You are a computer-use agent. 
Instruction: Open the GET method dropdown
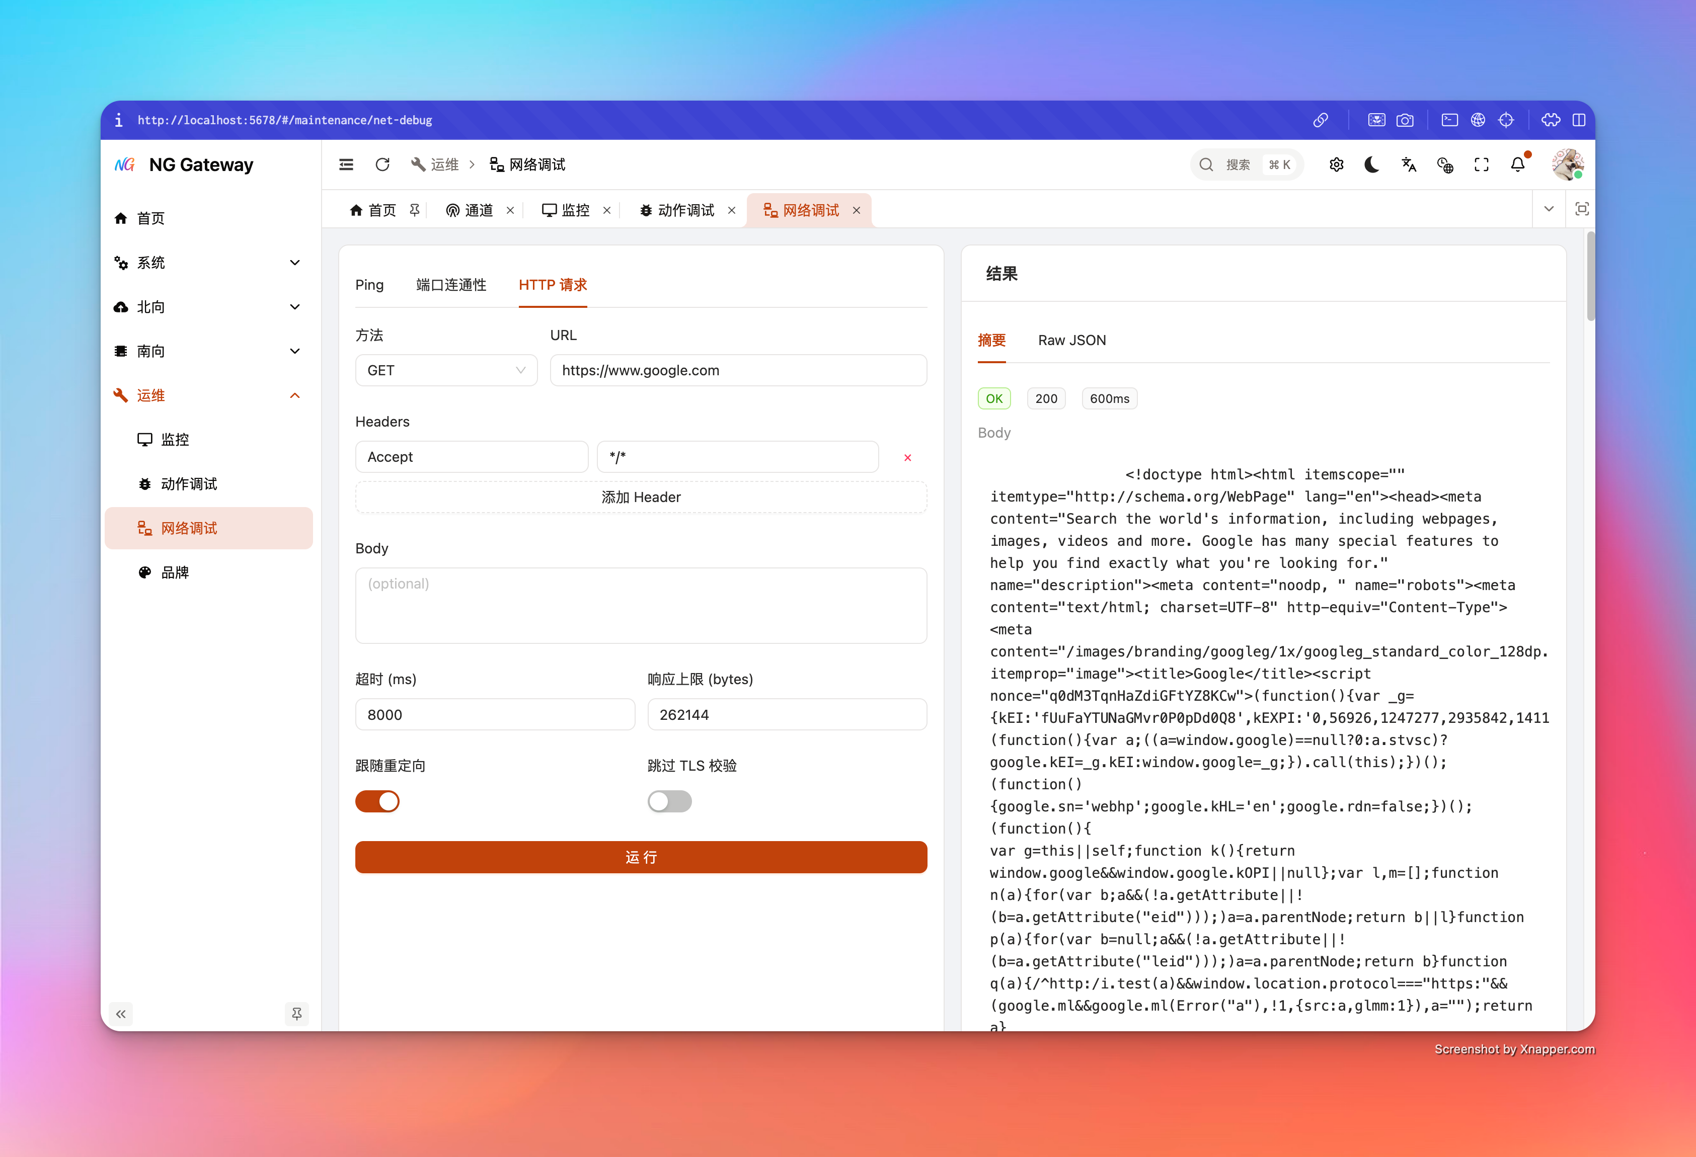coord(446,371)
